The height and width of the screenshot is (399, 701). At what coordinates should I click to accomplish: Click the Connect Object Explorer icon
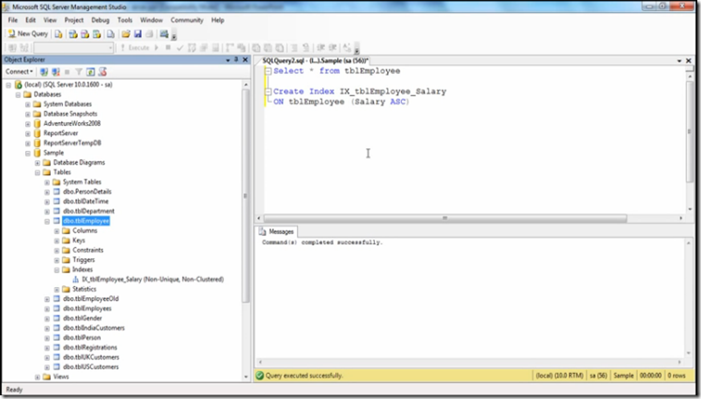click(x=44, y=71)
